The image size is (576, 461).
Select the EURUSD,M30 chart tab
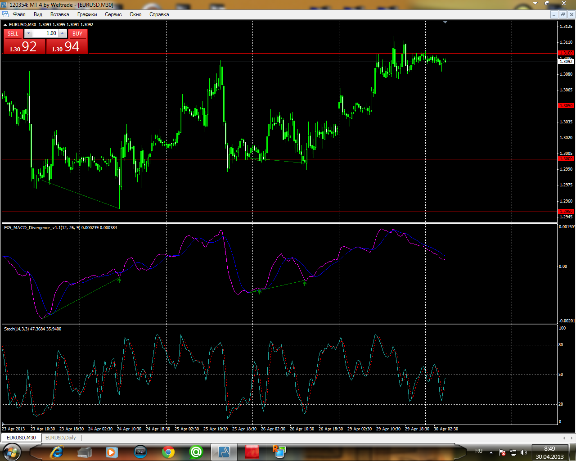[21, 438]
